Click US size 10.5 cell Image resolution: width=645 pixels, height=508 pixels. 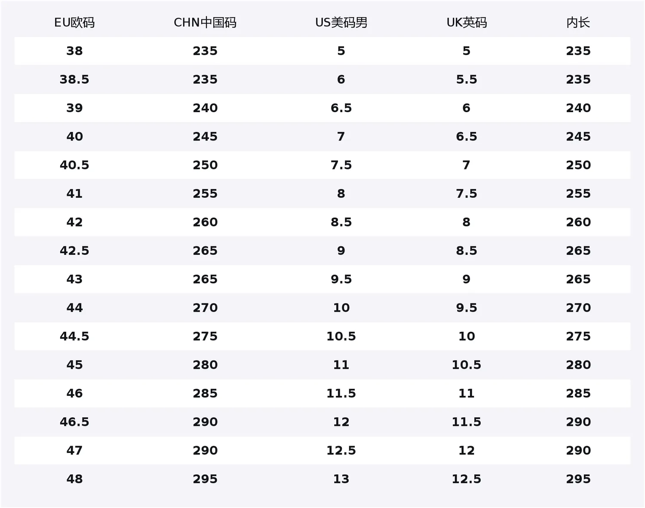[341, 336]
